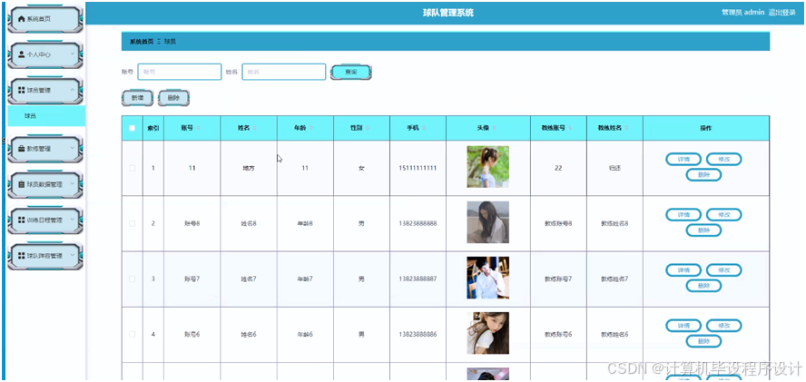Click the phone number 13823888888

pos(418,223)
